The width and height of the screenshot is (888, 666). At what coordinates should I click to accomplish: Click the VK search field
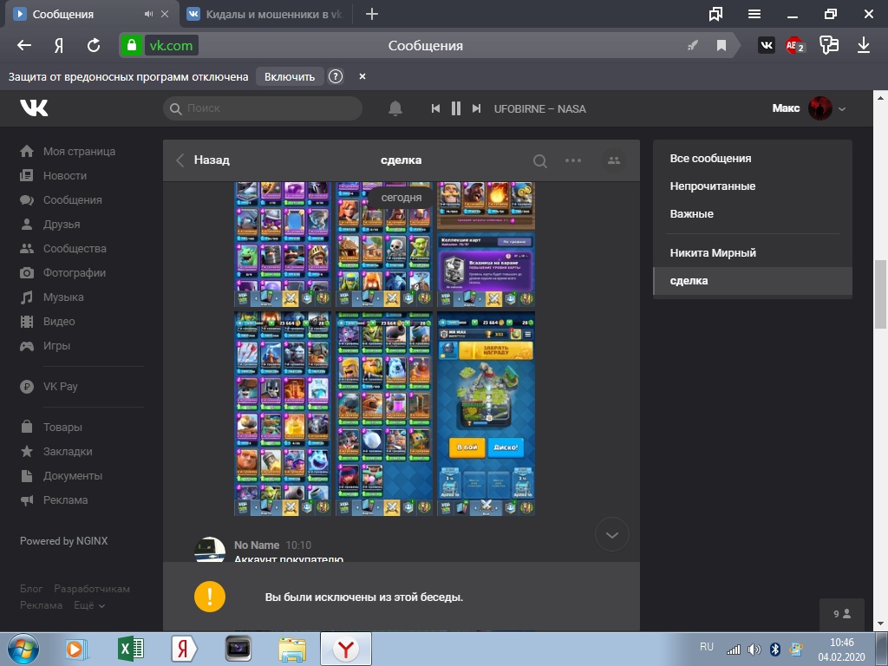click(263, 108)
